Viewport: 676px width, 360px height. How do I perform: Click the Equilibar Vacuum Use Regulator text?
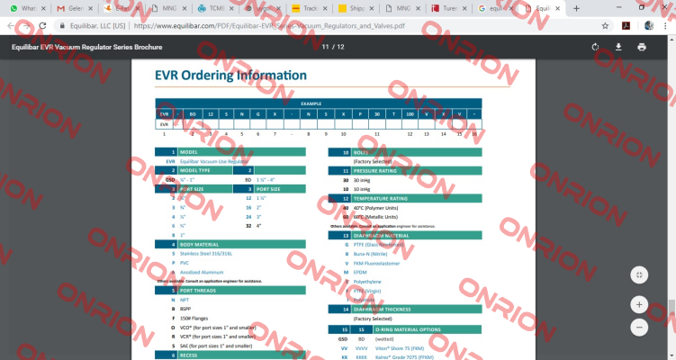coord(214,161)
